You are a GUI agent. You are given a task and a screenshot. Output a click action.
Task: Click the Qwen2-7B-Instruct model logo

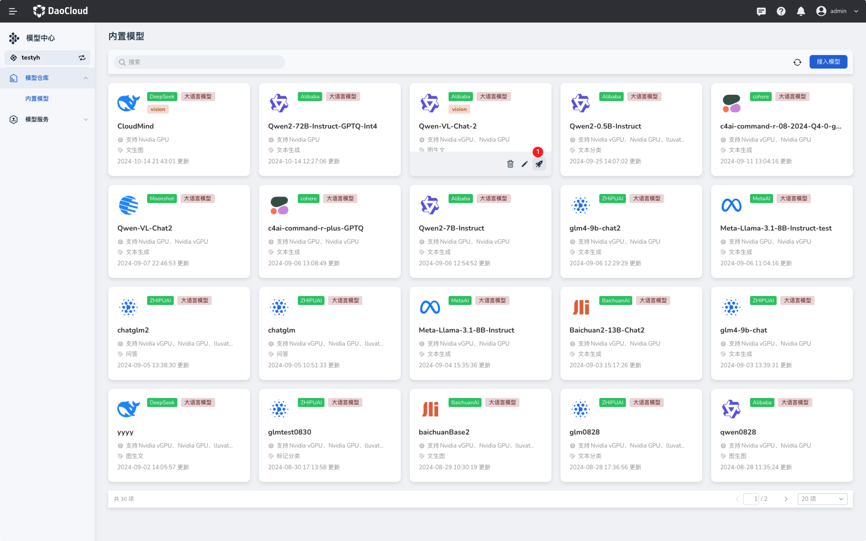(x=430, y=205)
